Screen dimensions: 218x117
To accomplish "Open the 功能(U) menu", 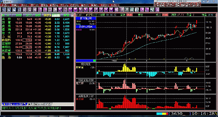I will point(105,5).
